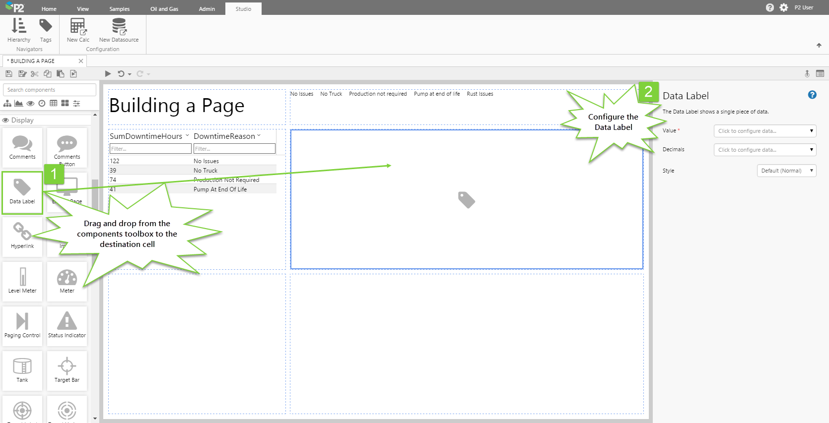Open the Undo history dropdown arrow
Screen dimensions: 829x423
point(130,74)
